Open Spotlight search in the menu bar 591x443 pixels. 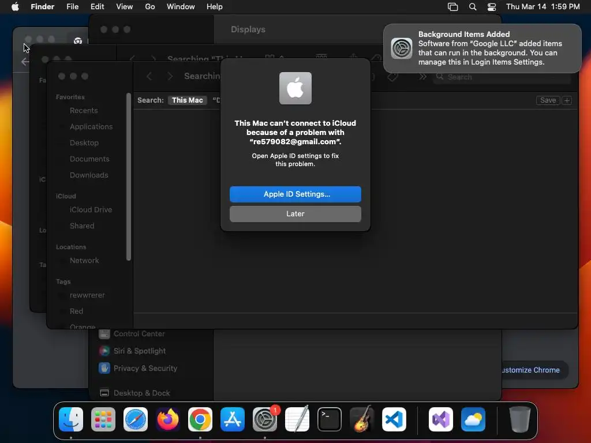tap(472, 6)
